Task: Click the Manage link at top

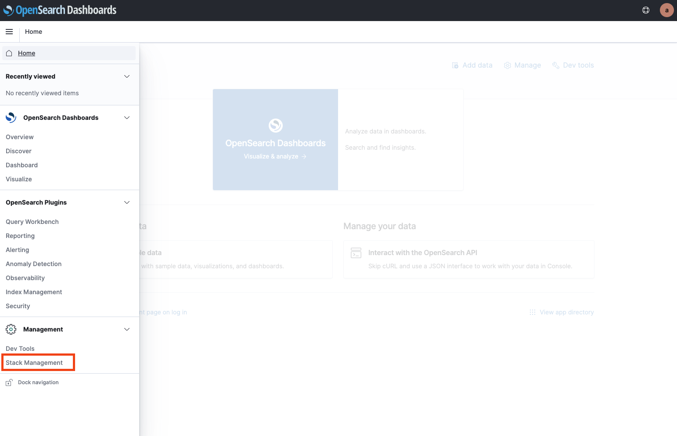Action: [528, 65]
